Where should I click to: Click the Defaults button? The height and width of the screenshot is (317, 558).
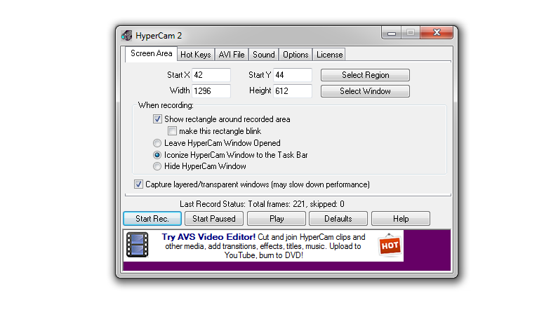338,218
